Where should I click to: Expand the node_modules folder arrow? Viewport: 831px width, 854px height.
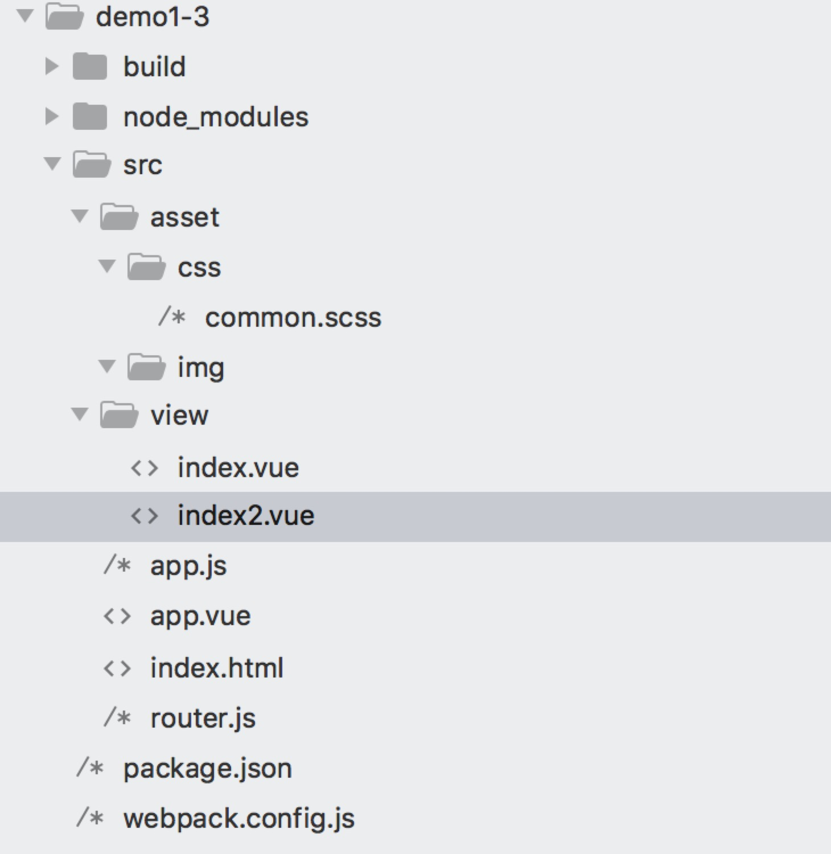(52, 117)
